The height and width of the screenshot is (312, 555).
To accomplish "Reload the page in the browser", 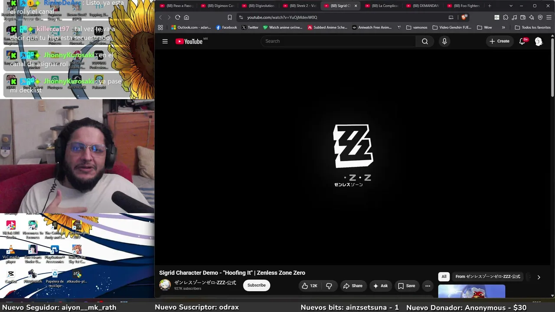I will pos(177,17).
